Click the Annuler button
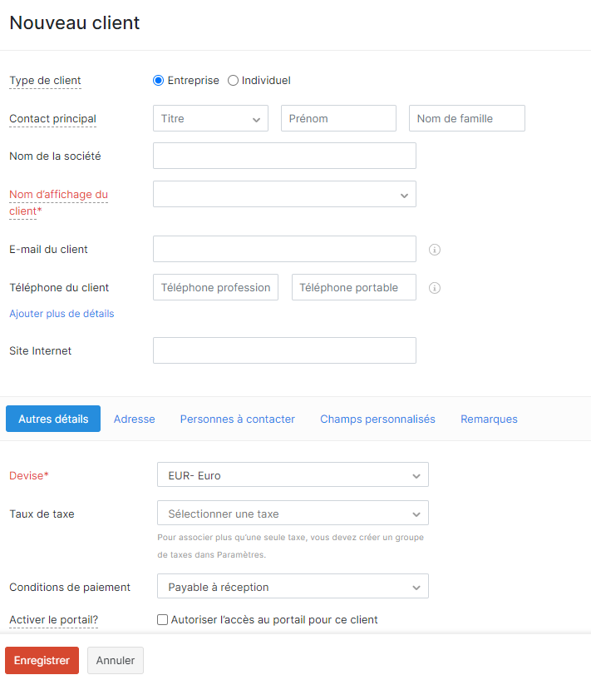The width and height of the screenshot is (591, 680). pos(116,660)
